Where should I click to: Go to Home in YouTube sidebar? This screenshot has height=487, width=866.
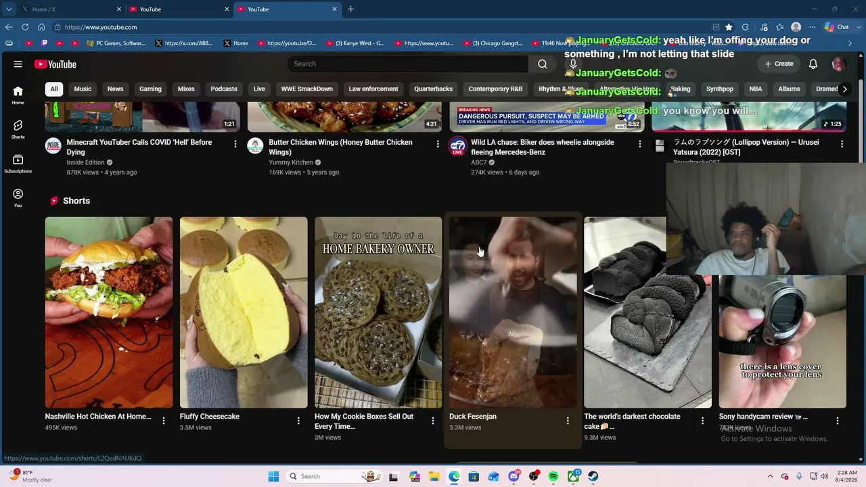tap(18, 95)
